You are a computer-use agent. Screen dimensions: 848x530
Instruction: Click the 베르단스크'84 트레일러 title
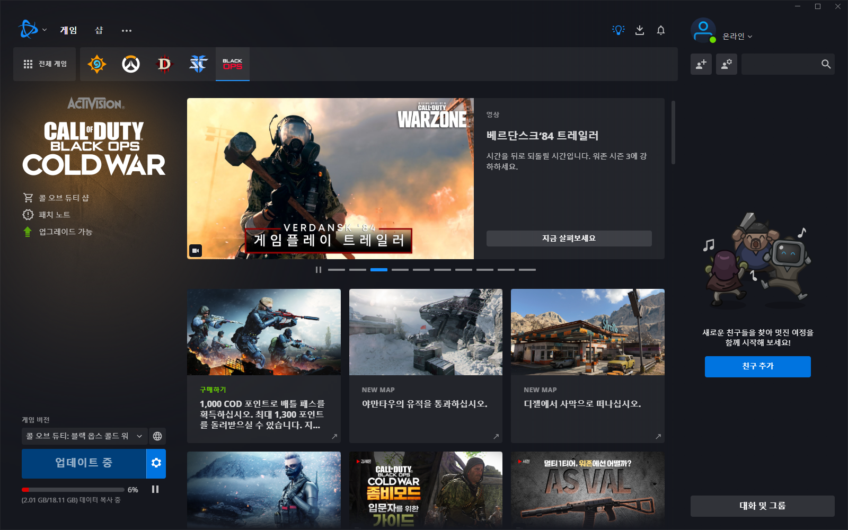point(542,136)
